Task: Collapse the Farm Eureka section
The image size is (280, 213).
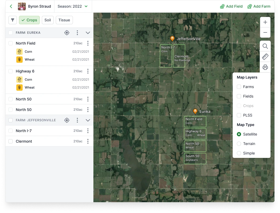Action: [x=88, y=33]
